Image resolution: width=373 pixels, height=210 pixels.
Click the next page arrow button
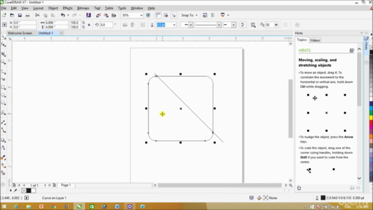click(x=45, y=185)
